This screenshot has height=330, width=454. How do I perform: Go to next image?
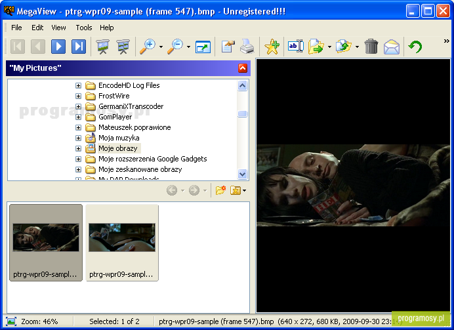tap(58, 47)
